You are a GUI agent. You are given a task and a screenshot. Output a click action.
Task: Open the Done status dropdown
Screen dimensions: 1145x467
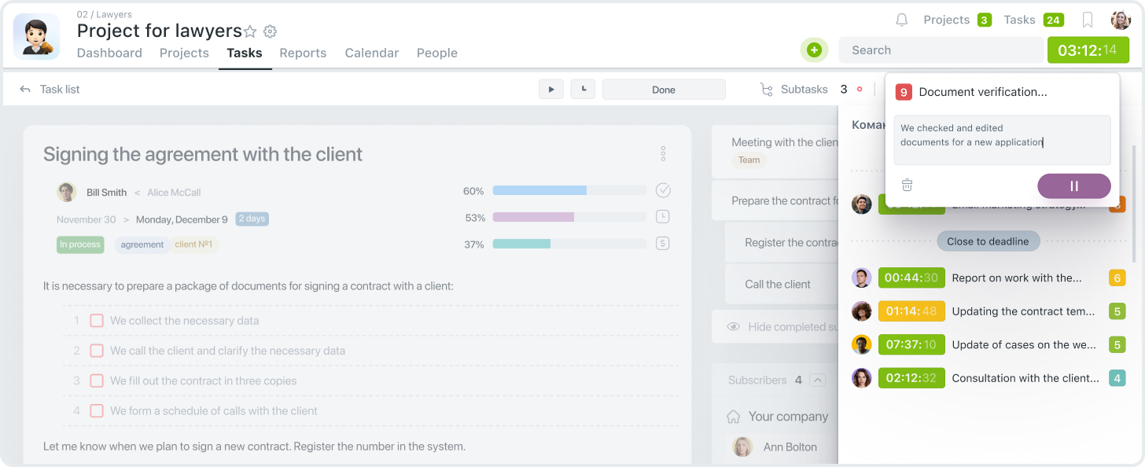tap(663, 90)
